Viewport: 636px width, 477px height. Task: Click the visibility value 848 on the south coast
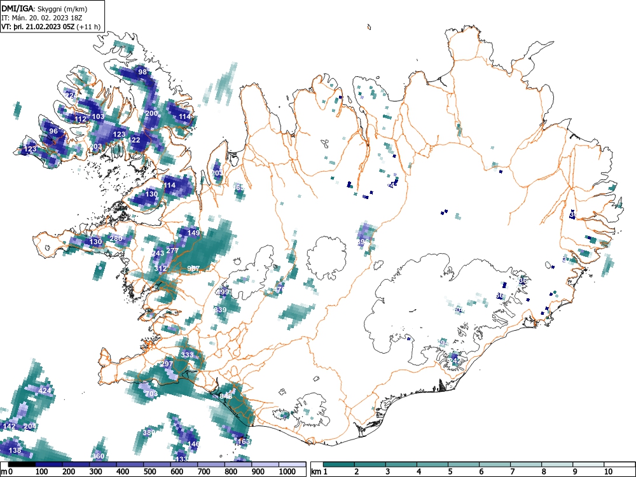pyautogui.click(x=226, y=396)
